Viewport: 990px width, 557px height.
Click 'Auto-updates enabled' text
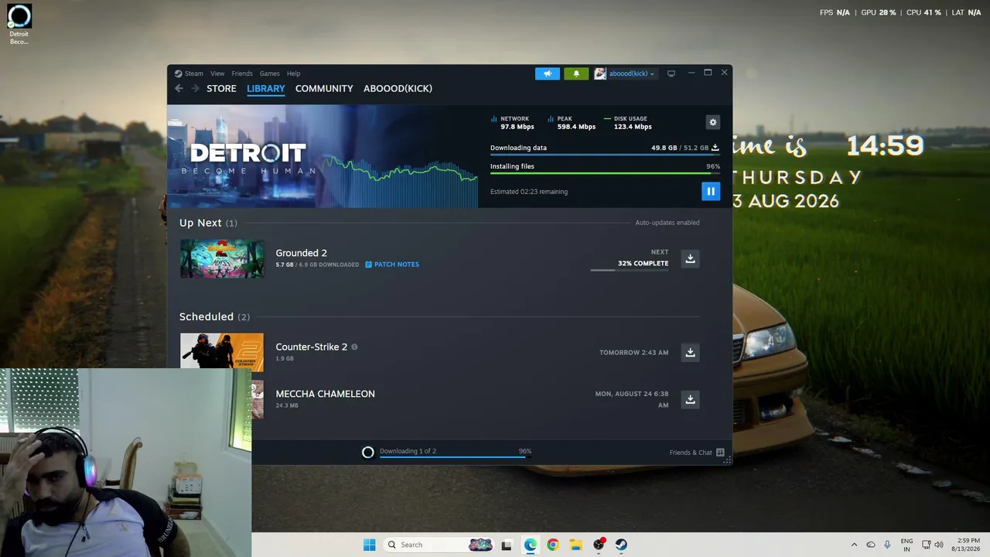[667, 223]
